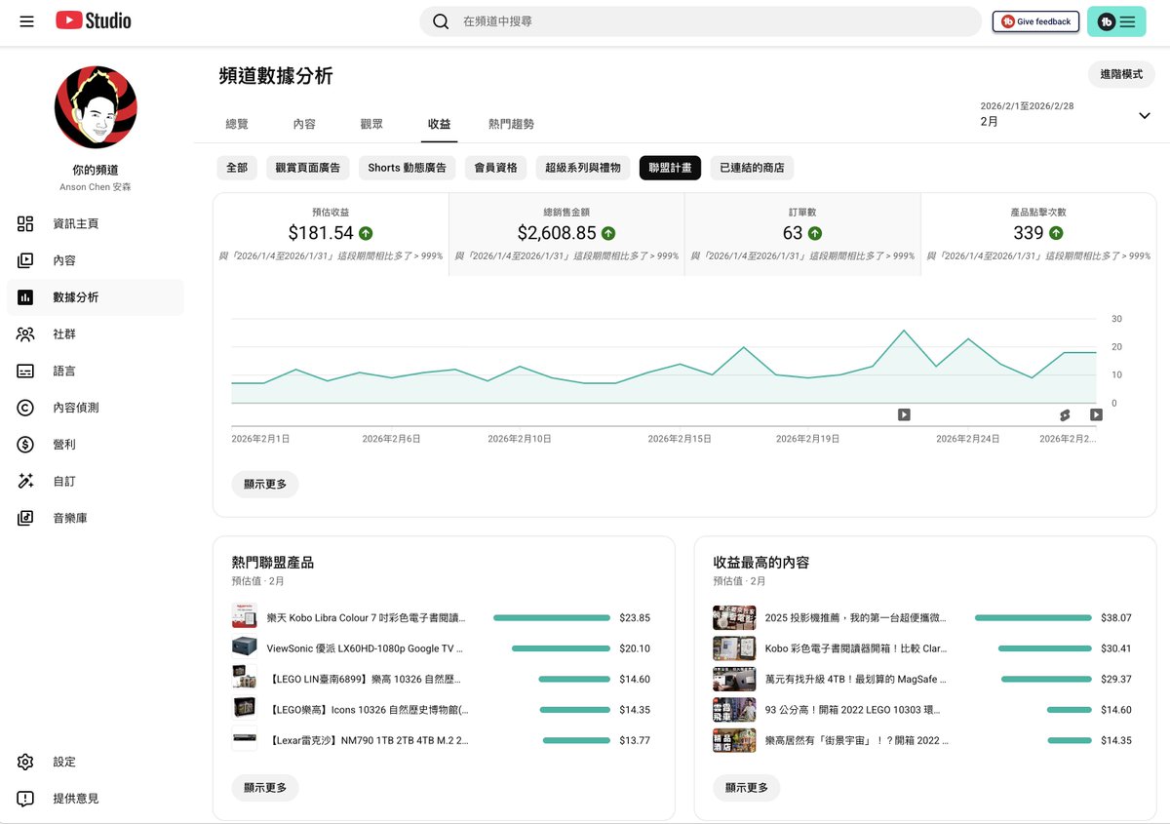Viewport: 1170px width, 824px height.
Task: Select the Shorts 動態廣告 filter chip
Action: [407, 168]
